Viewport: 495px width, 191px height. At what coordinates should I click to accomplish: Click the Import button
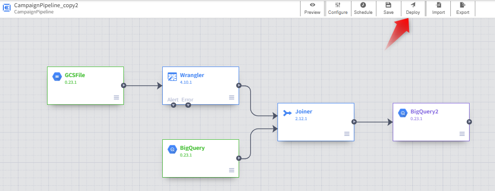438,9
